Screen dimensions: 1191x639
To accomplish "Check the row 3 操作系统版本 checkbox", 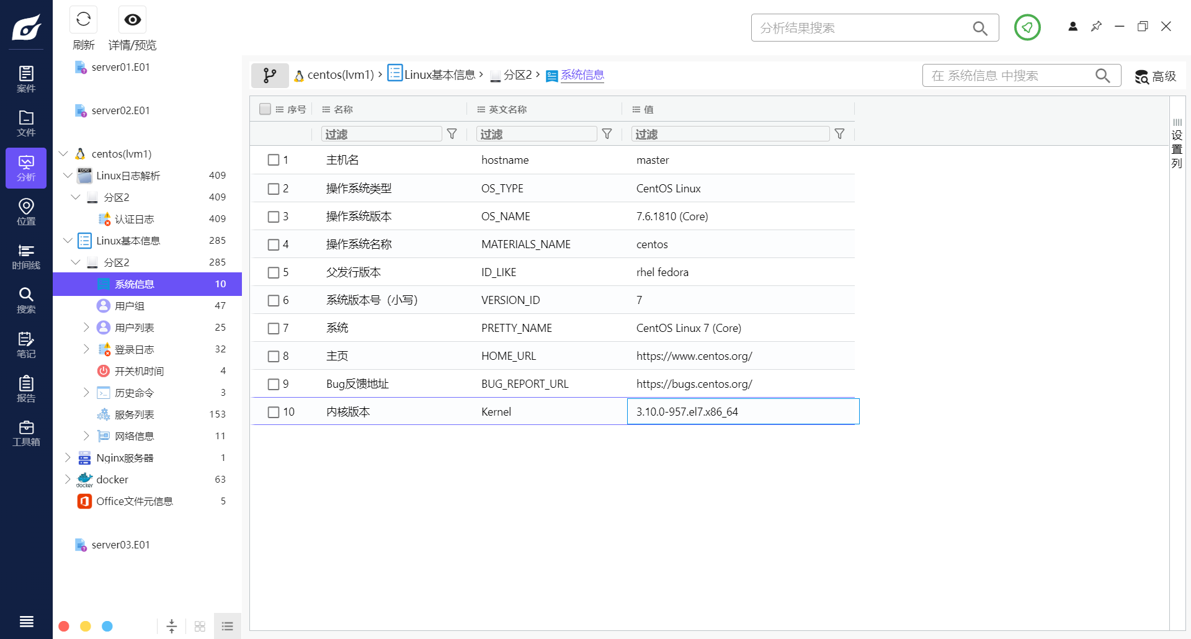I will click(274, 217).
